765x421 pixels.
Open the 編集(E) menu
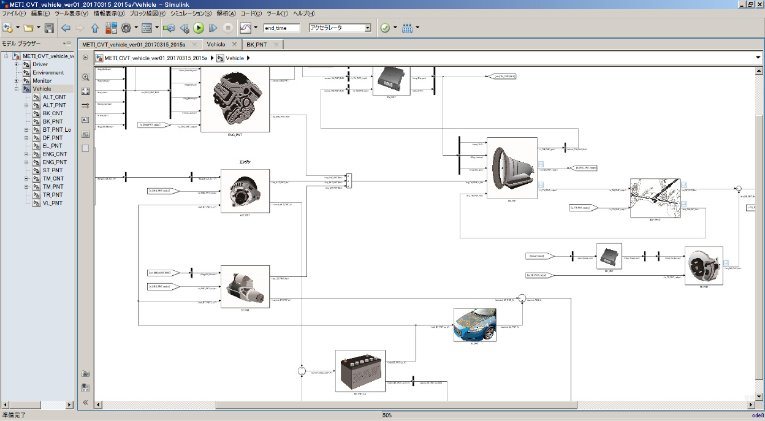pyautogui.click(x=41, y=13)
